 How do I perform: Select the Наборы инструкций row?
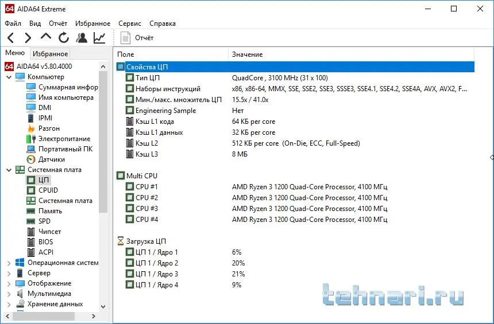pos(295,89)
